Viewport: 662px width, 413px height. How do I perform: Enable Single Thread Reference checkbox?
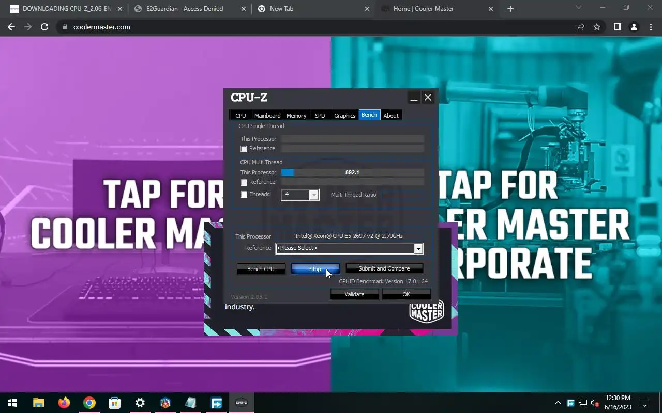coord(244,149)
